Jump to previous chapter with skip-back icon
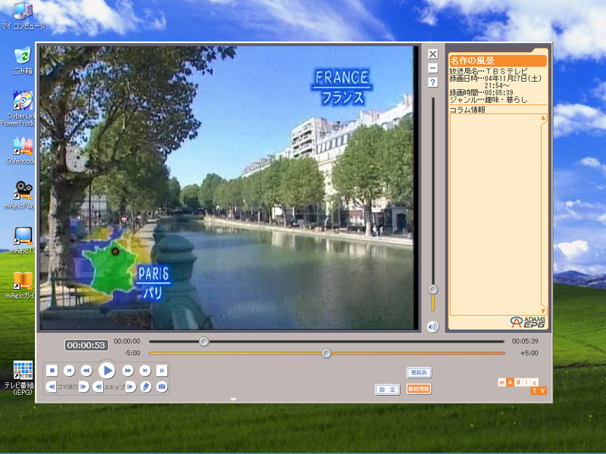The width and height of the screenshot is (606, 454). pyautogui.click(x=69, y=370)
